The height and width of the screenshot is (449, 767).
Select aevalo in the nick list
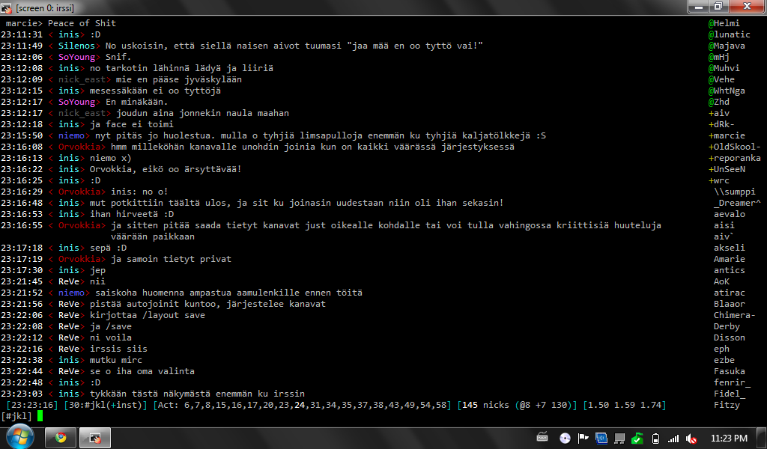pos(730,214)
